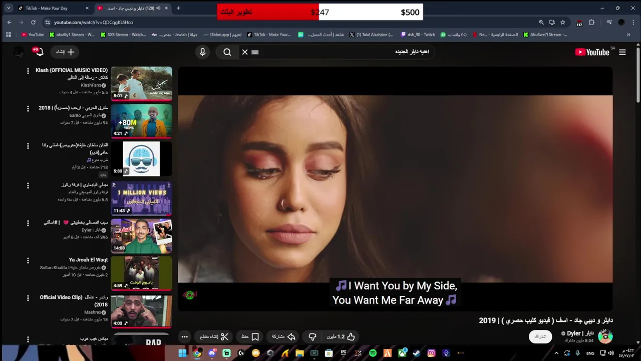
Task: Open options menu for سبب انفصالي video
Action: tap(28, 223)
